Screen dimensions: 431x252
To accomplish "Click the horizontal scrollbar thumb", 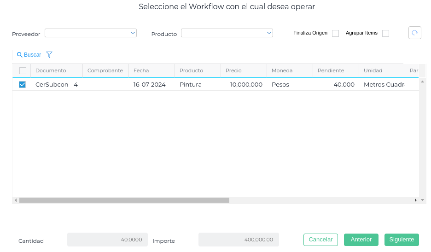I will 124,200.
